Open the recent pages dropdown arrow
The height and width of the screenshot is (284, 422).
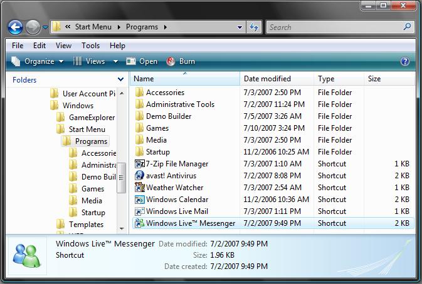click(x=46, y=28)
